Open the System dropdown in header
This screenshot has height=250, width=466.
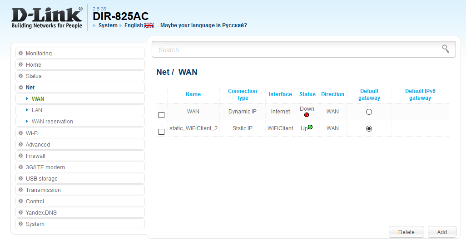point(108,25)
